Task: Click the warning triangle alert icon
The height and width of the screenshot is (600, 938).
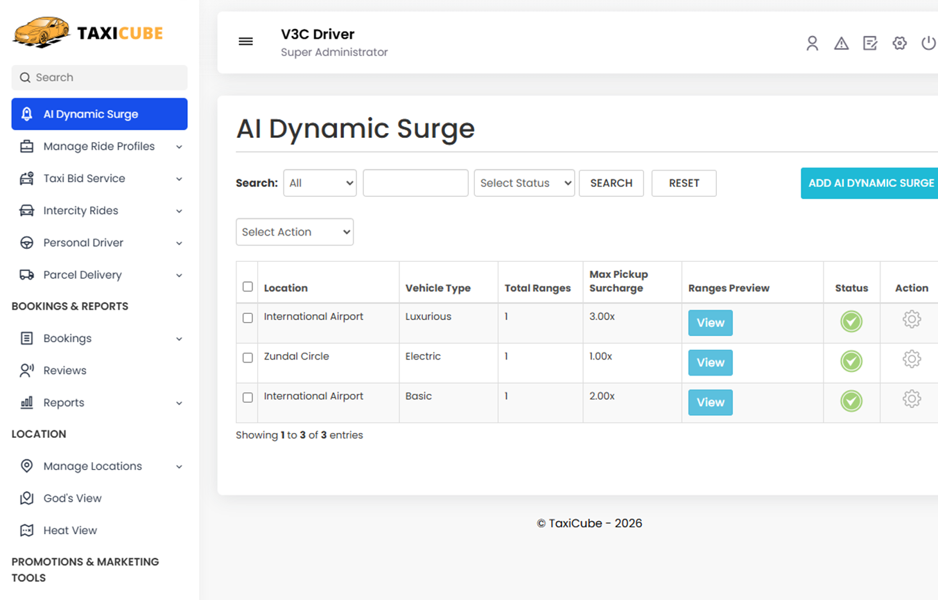Action: point(841,43)
